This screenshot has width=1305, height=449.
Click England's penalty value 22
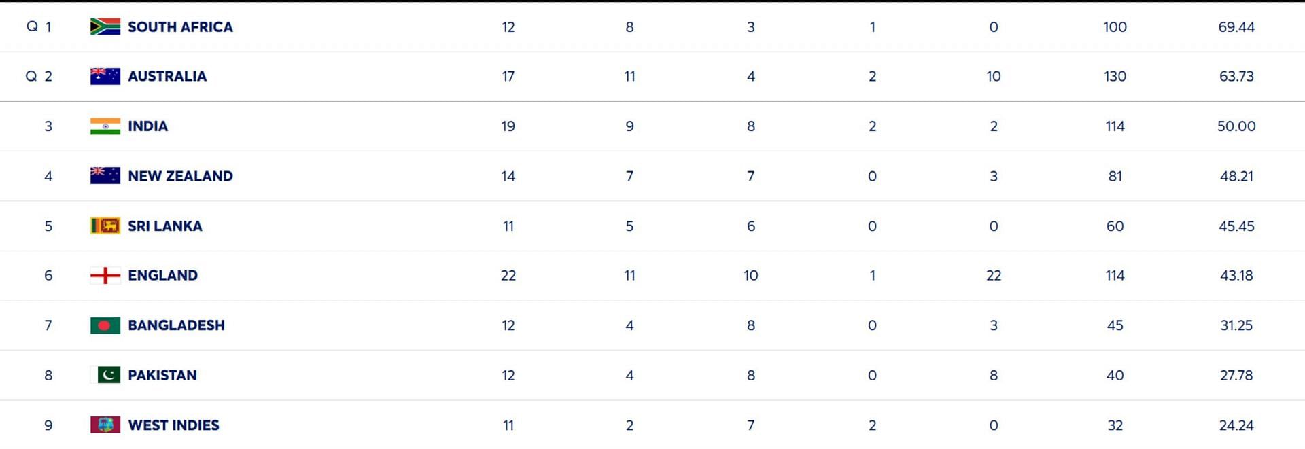994,275
